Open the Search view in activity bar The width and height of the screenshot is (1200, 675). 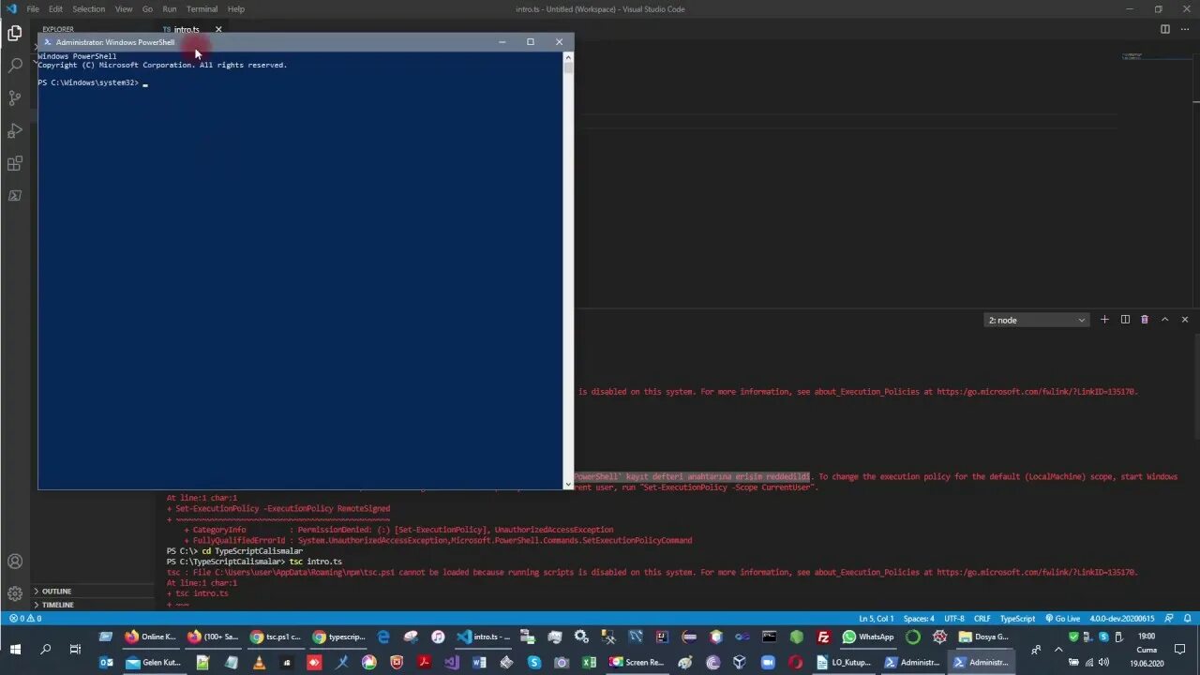pos(15,66)
